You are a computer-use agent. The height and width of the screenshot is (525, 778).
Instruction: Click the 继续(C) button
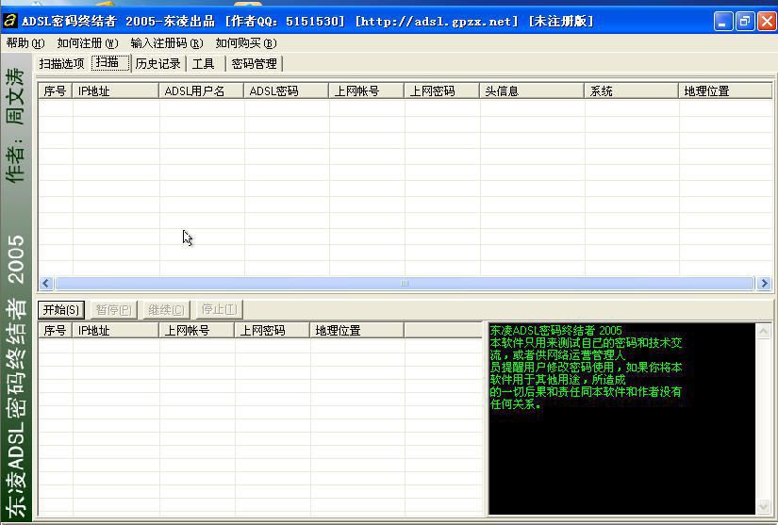click(x=166, y=310)
